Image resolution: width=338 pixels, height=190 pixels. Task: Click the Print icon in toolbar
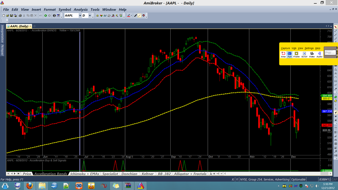coord(20,16)
